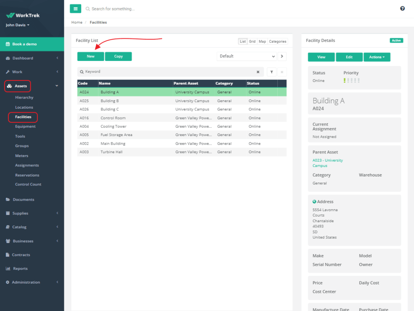Click the filter funnel icon
Image resolution: width=414 pixels, height=311 pixels.
(272, 72)
